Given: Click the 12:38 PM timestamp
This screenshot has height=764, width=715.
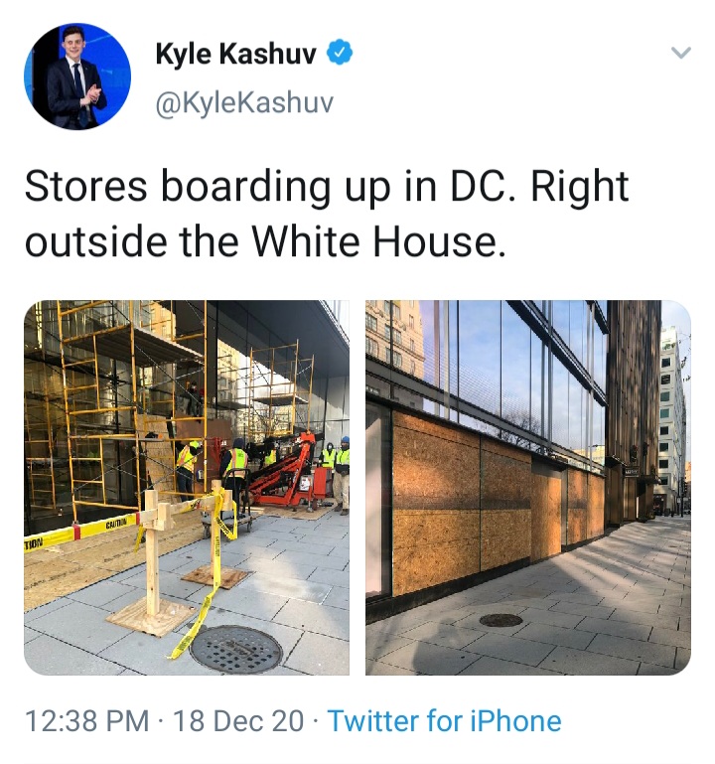Looking at the screenshot, I should [x=86, y=720].
